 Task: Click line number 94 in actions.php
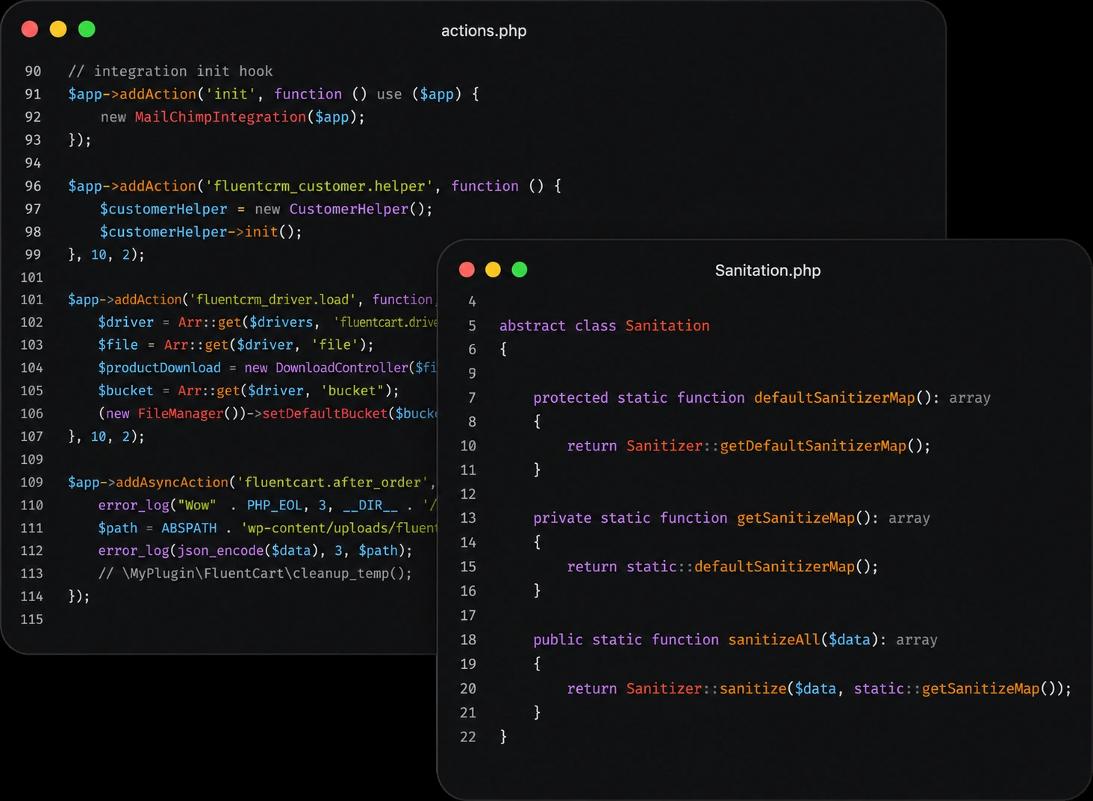(33, 163)
